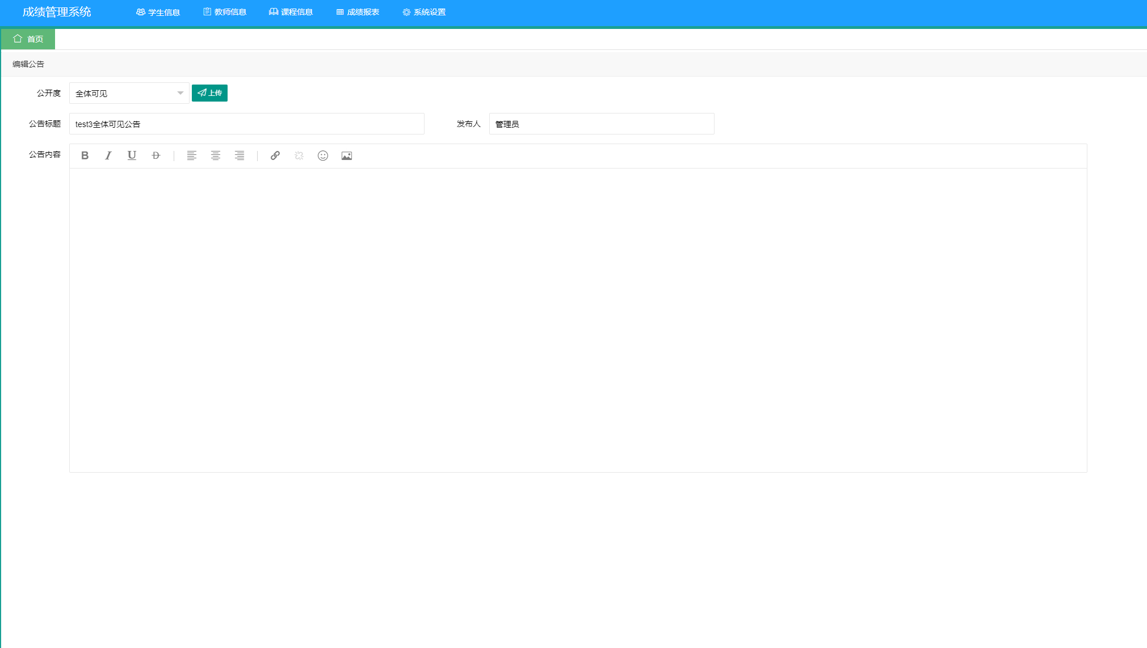Screen dimensions: 1147x648
Task: Apply strikethrough formatting
Action: (156, 155)
